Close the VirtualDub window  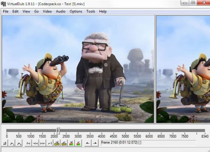click(204, 3)
